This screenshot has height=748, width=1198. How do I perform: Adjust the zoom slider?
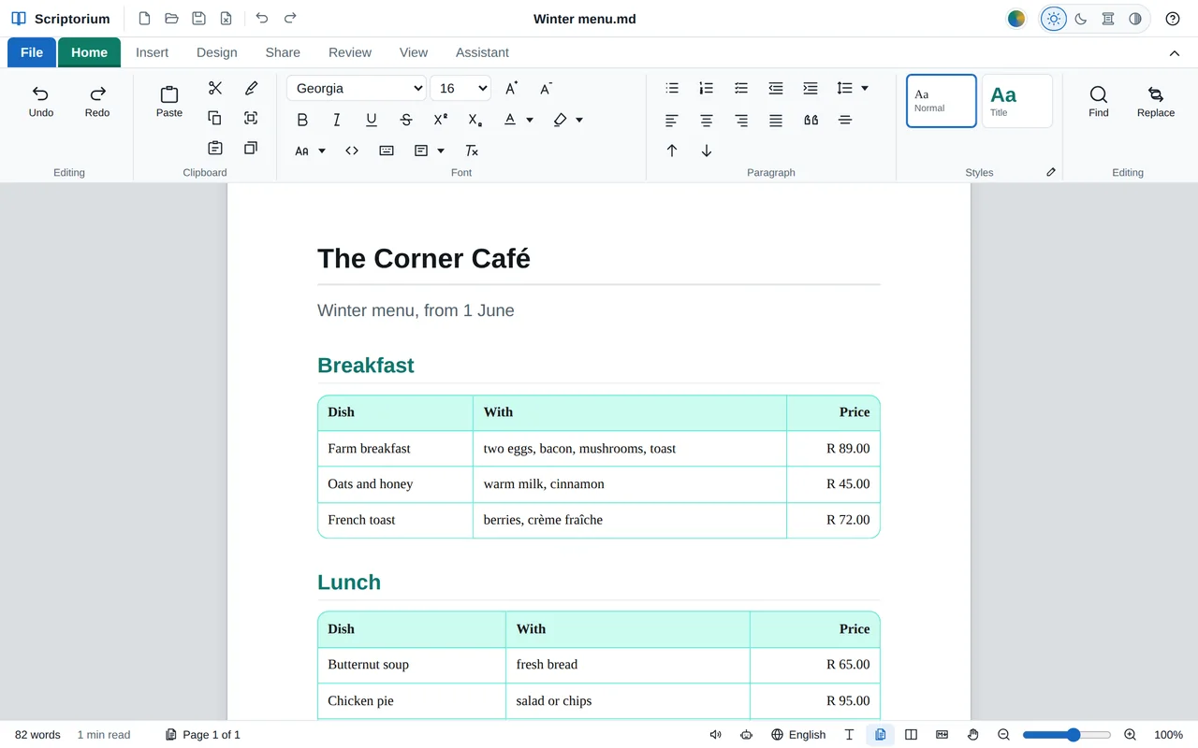(1067, 735)
